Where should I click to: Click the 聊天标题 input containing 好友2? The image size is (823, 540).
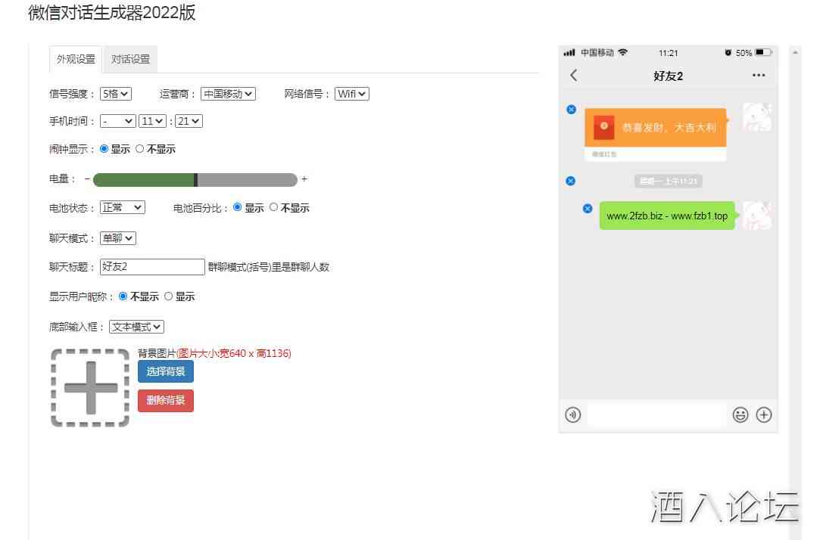coord(152,267)
